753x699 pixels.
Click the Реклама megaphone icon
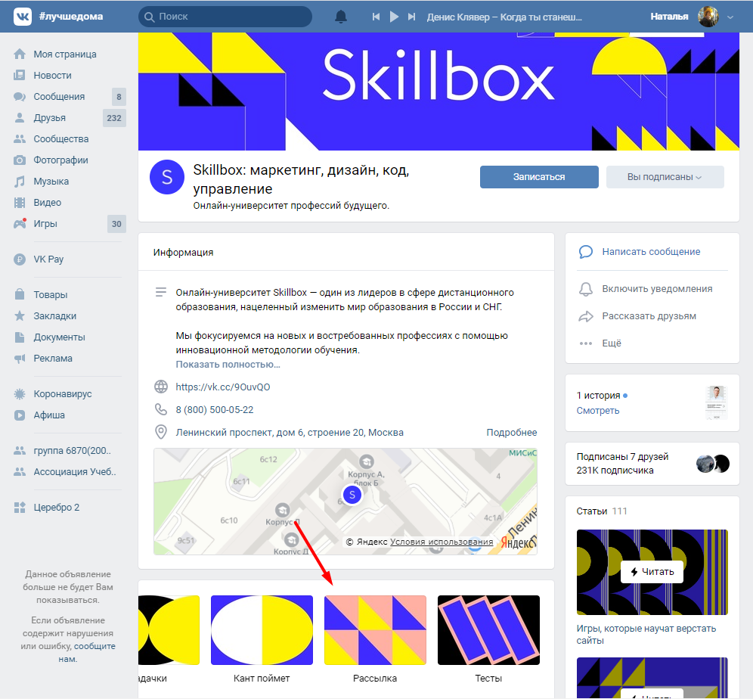(x=20, y=359)
